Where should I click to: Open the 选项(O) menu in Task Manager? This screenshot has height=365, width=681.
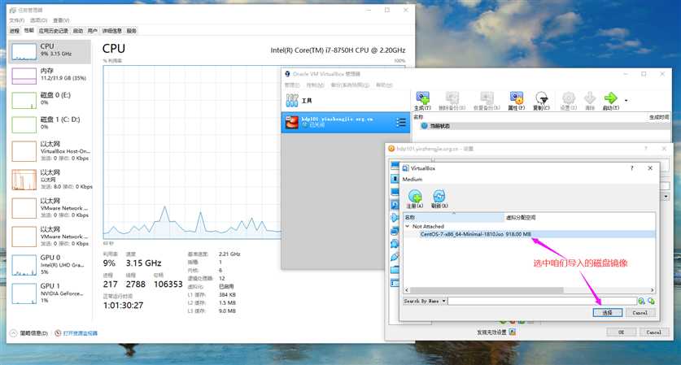point(38,20)
